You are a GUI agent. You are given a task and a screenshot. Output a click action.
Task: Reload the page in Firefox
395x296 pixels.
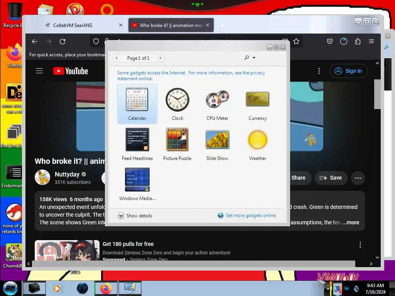point(62,42)
